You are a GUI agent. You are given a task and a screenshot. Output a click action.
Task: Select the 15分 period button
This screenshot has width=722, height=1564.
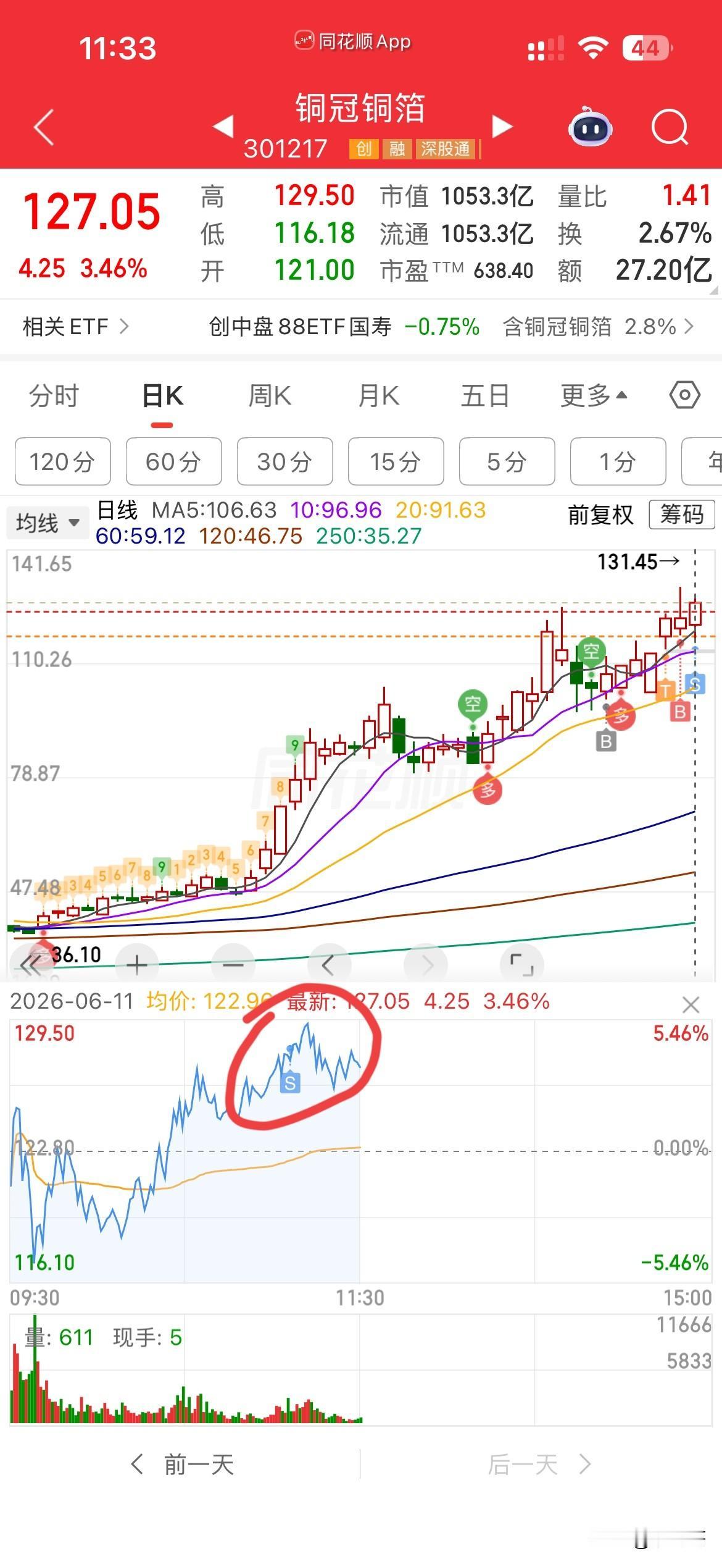pos(396,461)
